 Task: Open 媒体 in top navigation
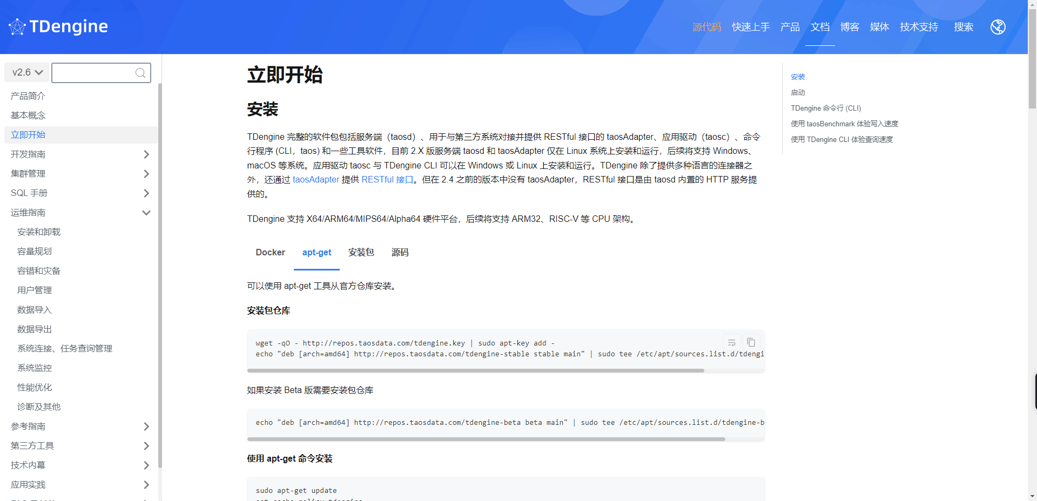click(879, 27)
